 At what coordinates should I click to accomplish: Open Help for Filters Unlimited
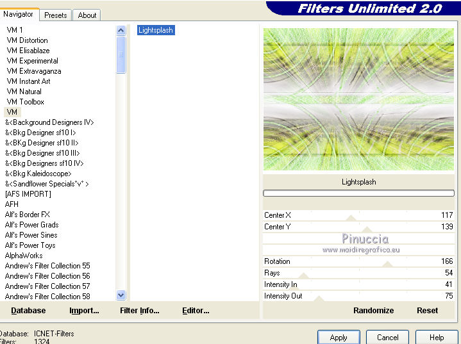(x=437, y=337)
